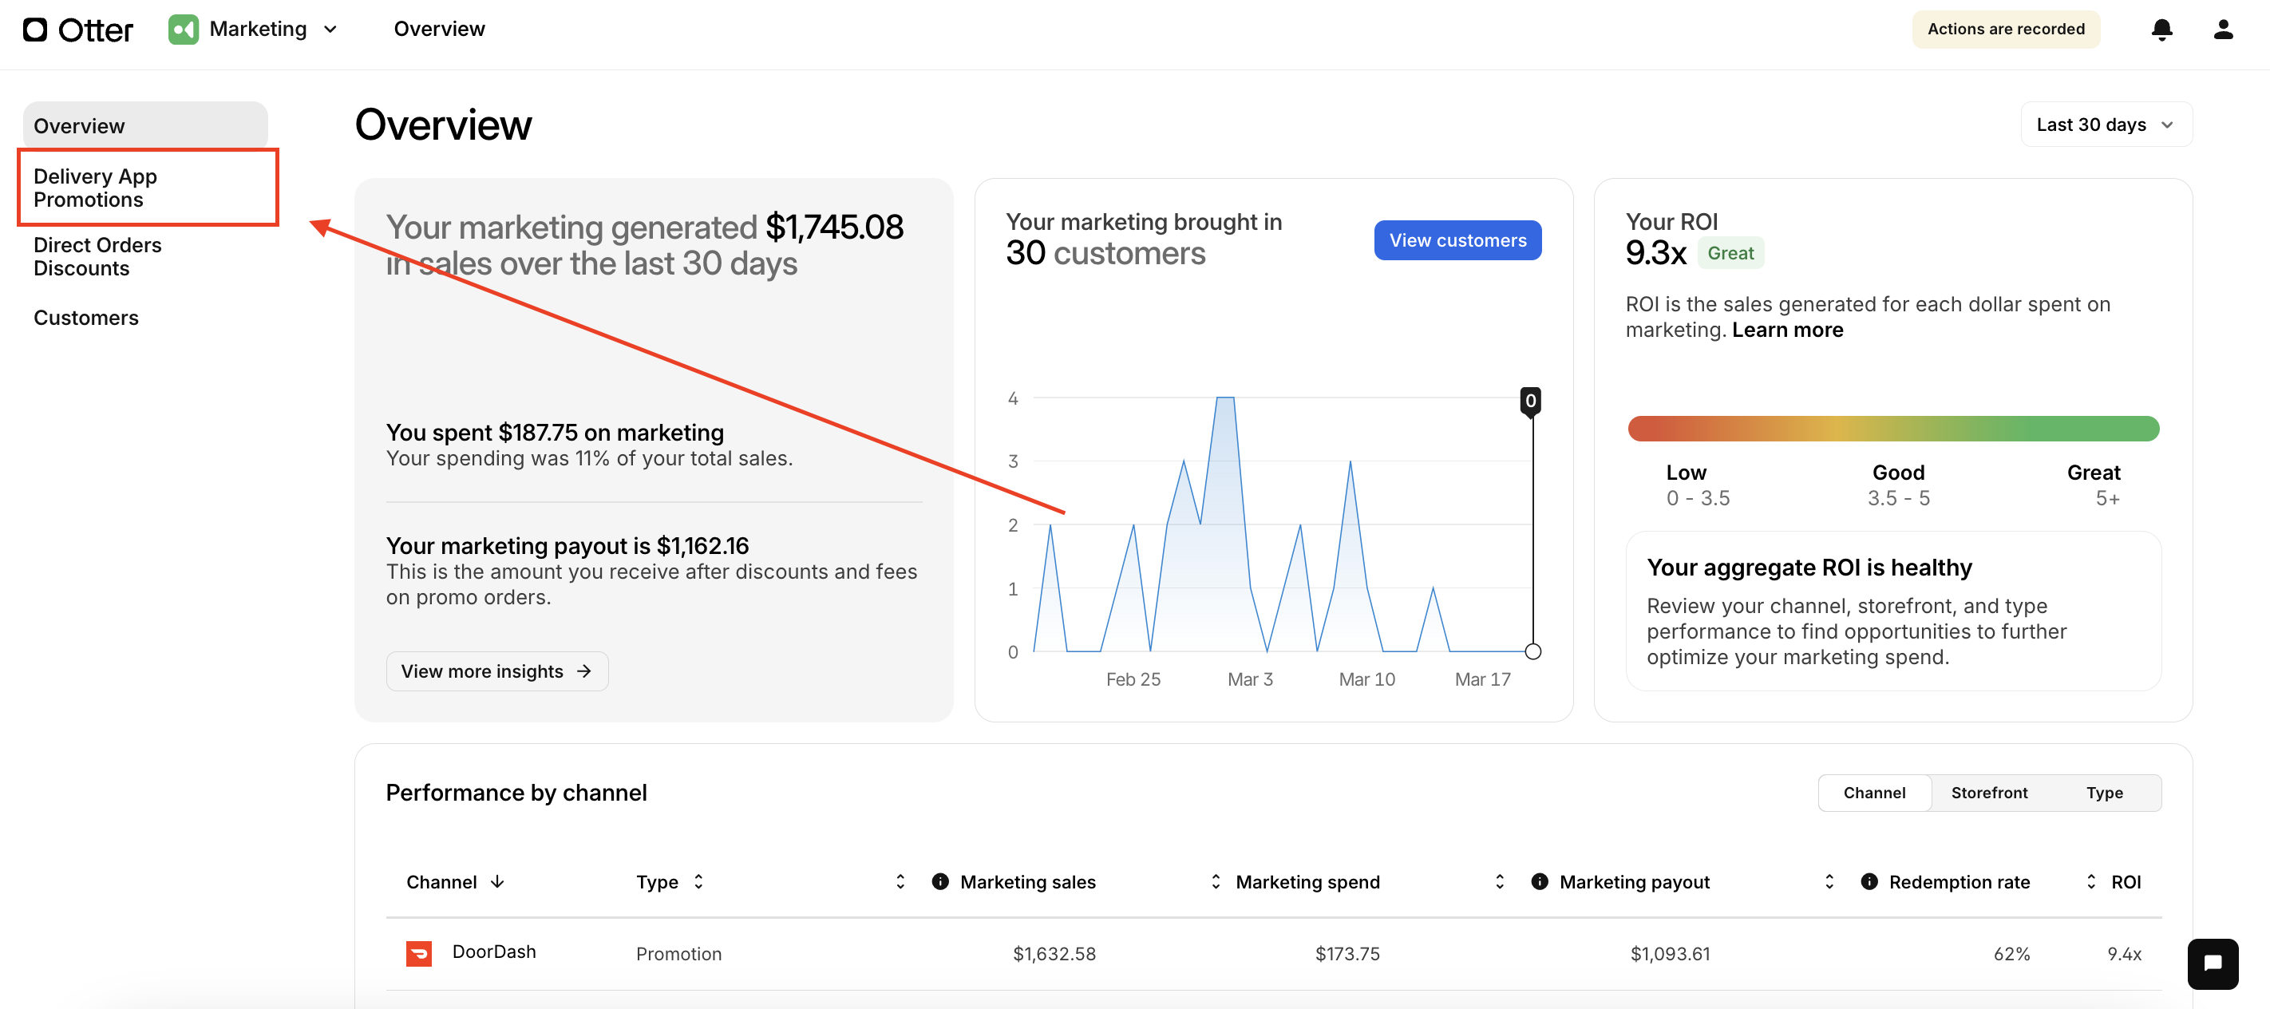
Task: Click the sort arrows for ROI column
Action: point(2091,881)
